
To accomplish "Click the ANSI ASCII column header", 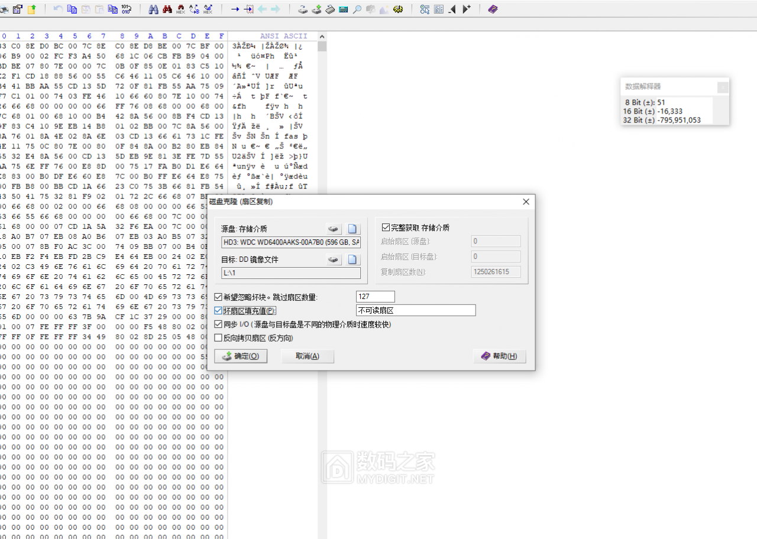I will 284,36.
